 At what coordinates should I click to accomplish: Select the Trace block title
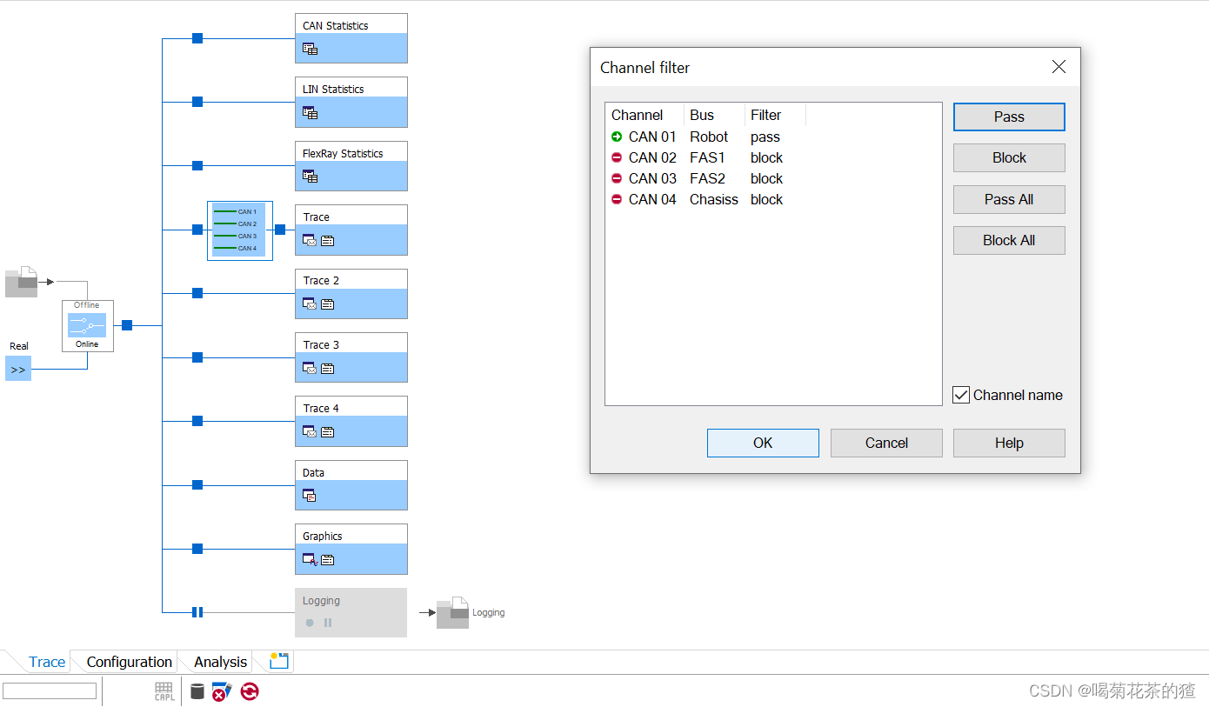[317, 217]
